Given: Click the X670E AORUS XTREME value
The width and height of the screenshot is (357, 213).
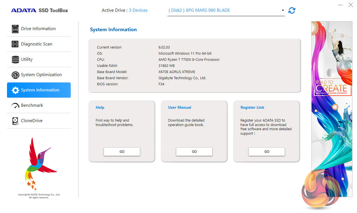Looking at the screenshot, I should tap(177, 72).
